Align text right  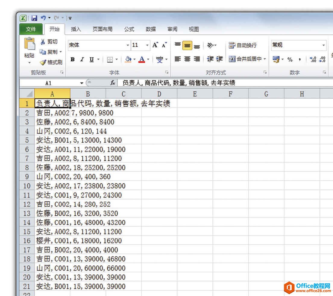(x=197, y=59)
